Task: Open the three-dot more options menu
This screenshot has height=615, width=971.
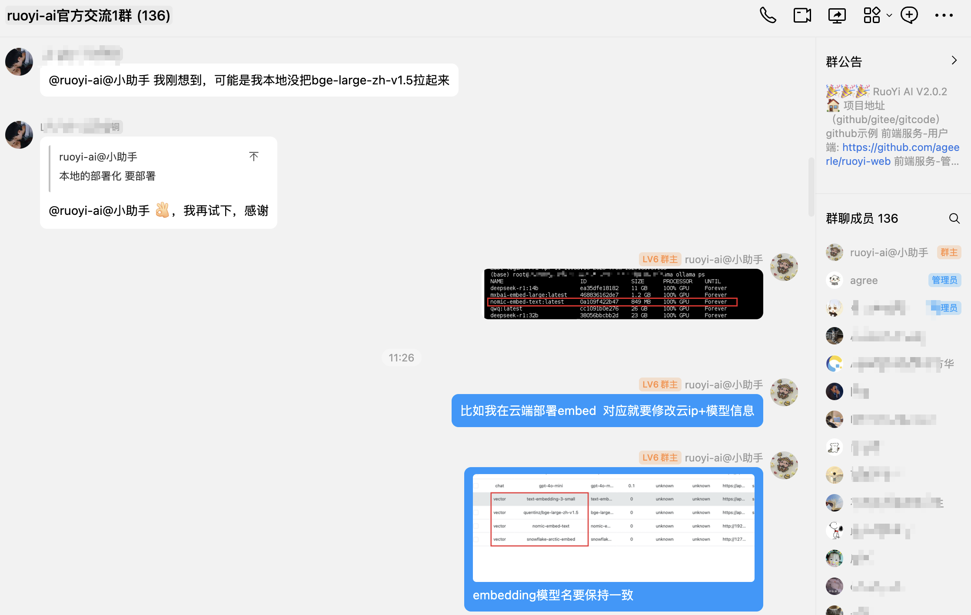Action: (944, 16)
